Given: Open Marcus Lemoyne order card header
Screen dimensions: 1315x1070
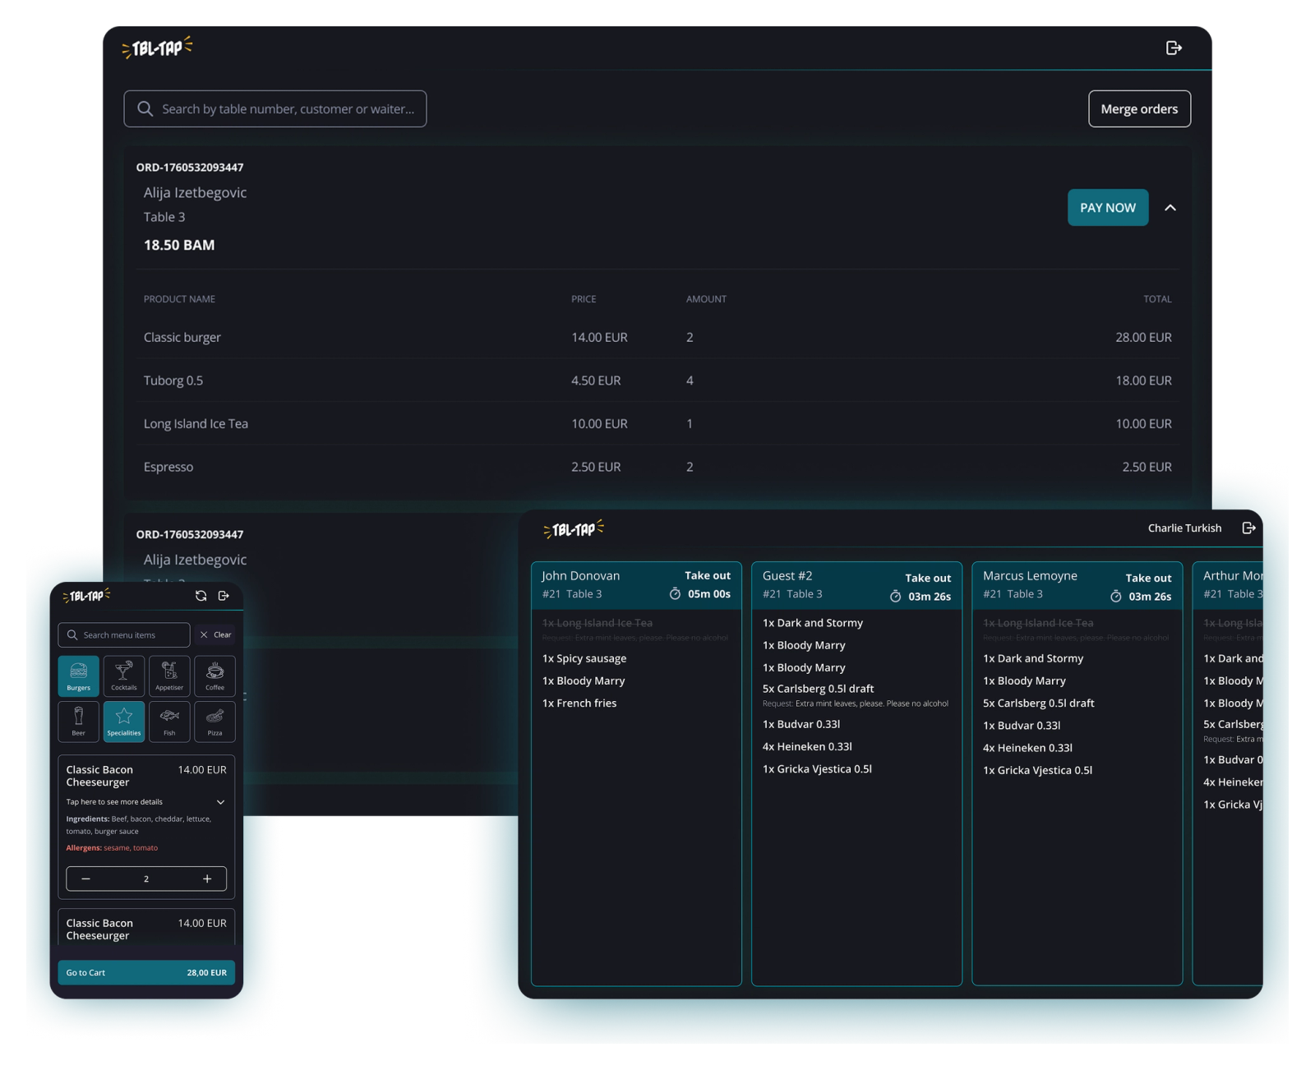Looking at the screenshot, I should coord(1077,585).
